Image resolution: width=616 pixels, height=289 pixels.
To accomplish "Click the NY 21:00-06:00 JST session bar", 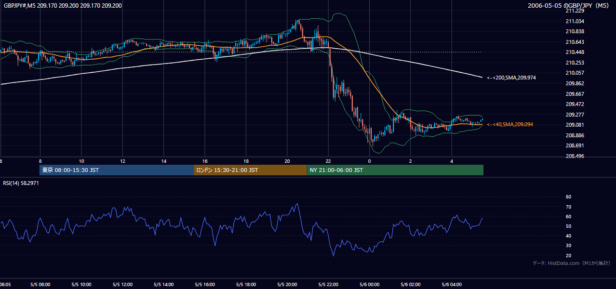I will click(x=395, y=170).
